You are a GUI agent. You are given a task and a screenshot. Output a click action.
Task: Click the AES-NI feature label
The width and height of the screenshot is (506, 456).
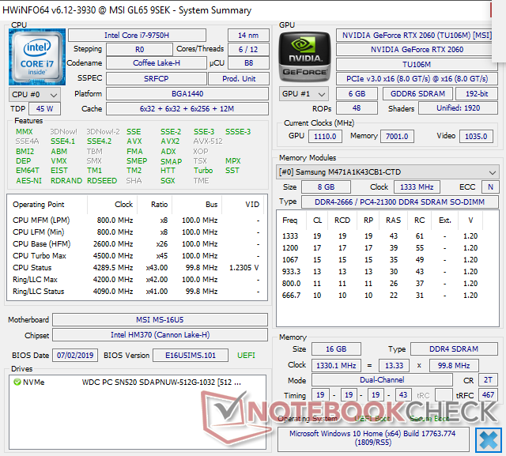29,181
